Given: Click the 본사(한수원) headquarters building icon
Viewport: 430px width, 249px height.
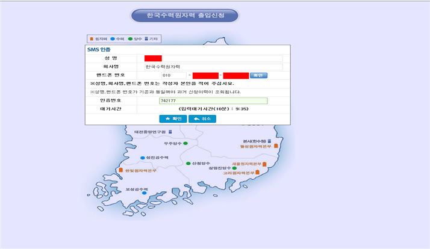Looking at the screenshot, I should tap(269, 141).
